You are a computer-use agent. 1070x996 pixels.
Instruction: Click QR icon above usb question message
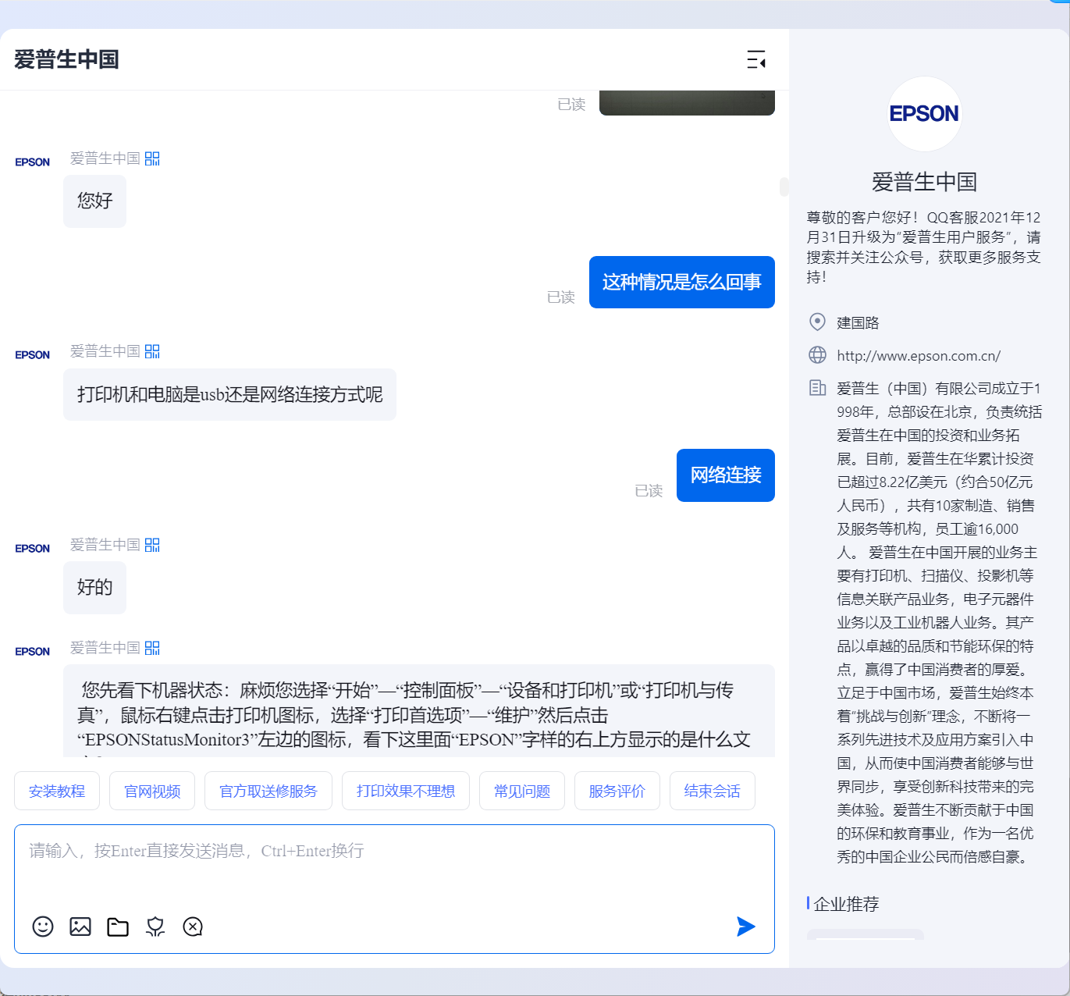152,351
